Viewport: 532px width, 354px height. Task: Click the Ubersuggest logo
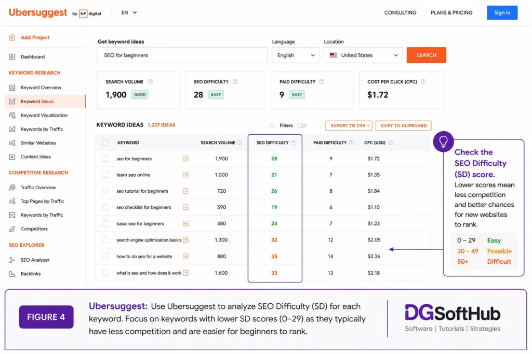[37, 12]
